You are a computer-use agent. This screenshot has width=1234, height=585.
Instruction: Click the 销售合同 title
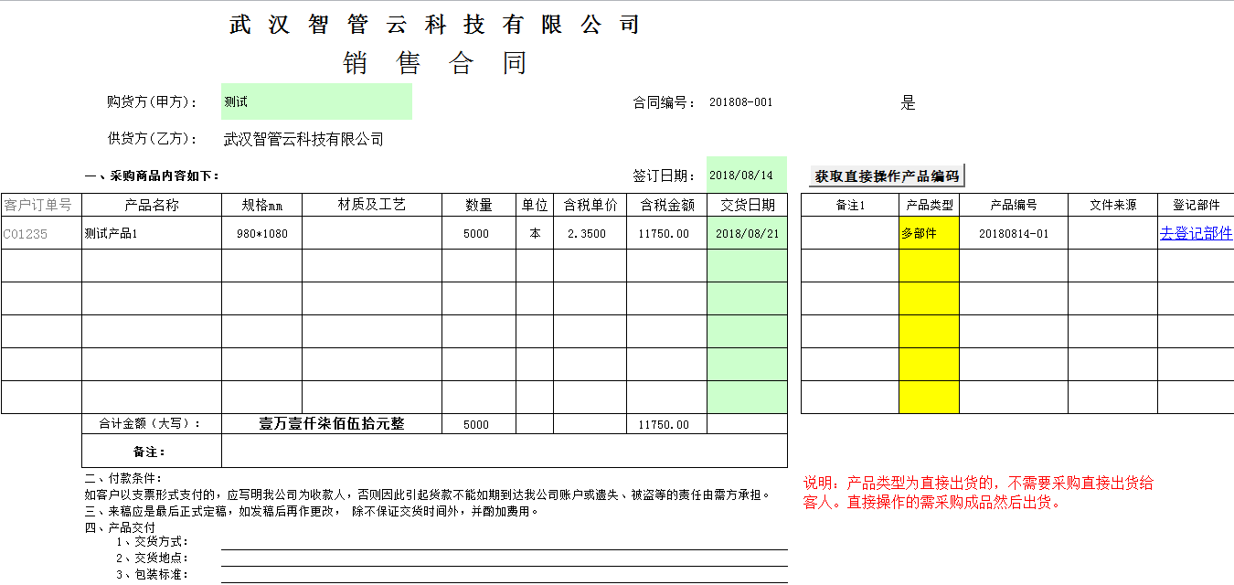pos(435,63)
